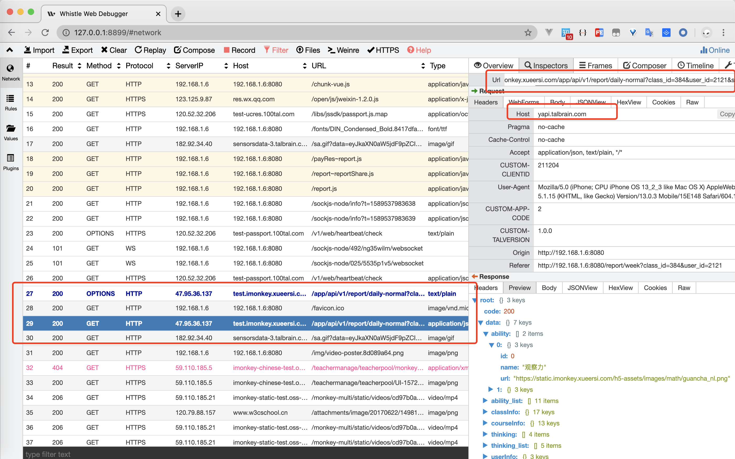Open the Files menu
The image size is (735, 459).
308,50
